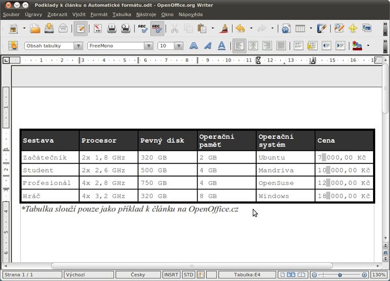Screen dimensions: 390x281
Task: Toggle Justified alignment icon
Action: (x=281, y=45)
